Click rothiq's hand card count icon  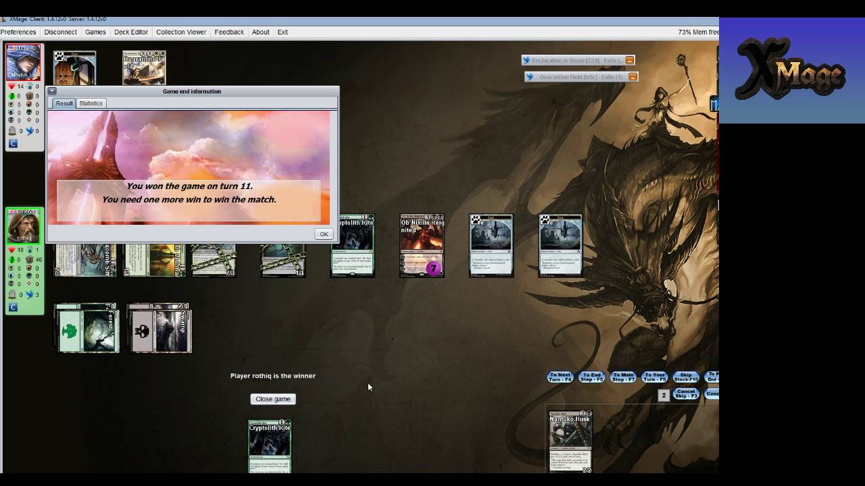click(x=30, y=250)
